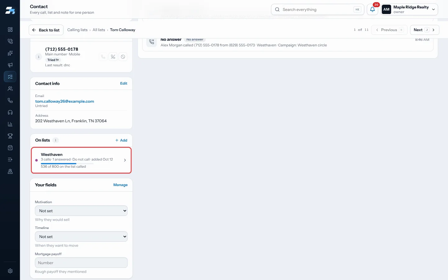
Task: Click the tom.calloway26@example.com email link
Action: [x=64, y=101]
